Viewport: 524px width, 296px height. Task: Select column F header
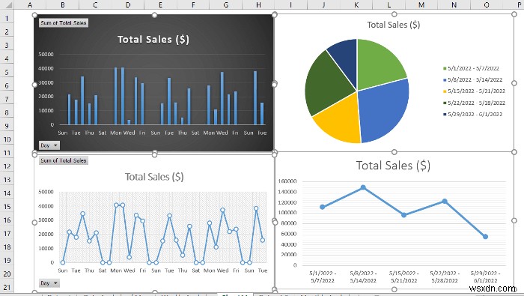193,4
